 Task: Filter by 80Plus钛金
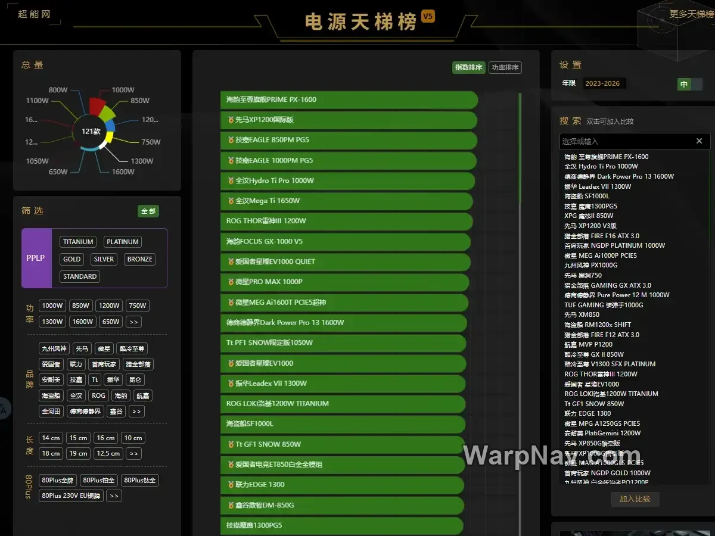click(x=140, y=480)
